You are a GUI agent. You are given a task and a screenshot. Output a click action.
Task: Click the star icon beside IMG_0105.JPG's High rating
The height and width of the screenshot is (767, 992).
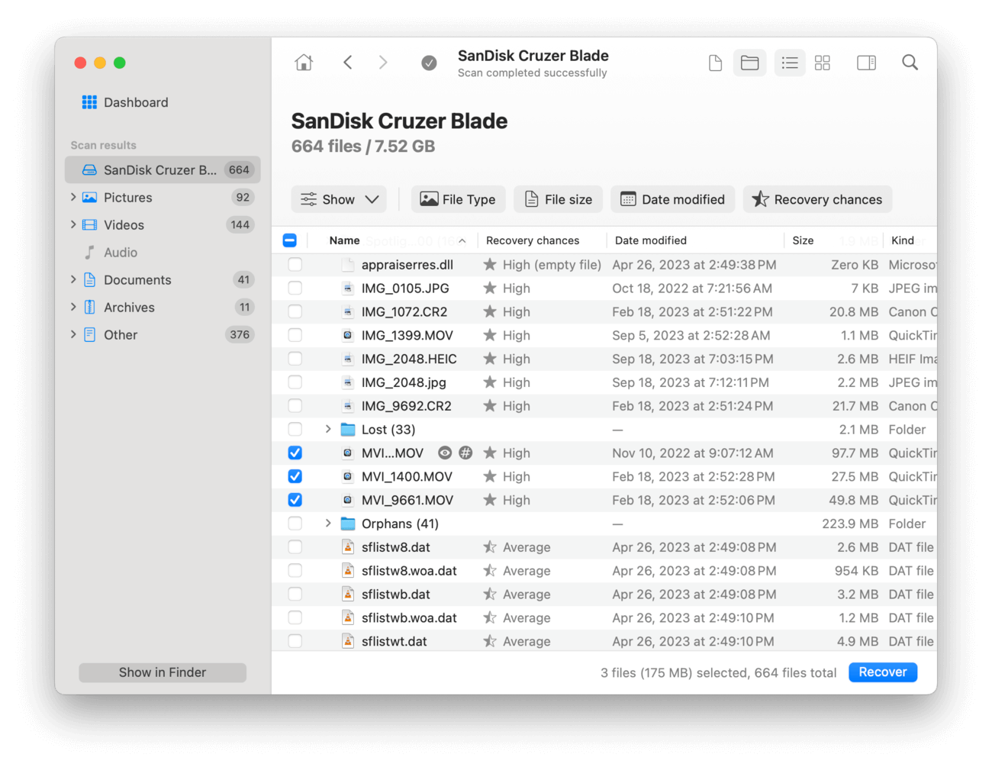pos(490,288)
